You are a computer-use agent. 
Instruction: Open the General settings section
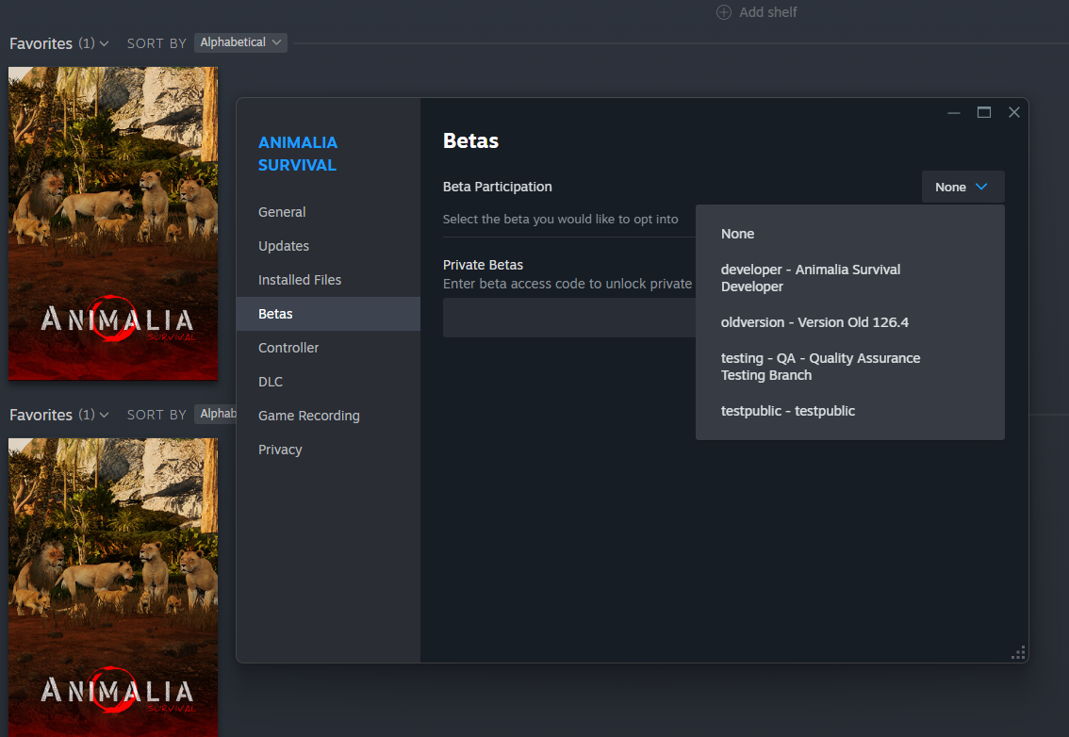[282, 211]
